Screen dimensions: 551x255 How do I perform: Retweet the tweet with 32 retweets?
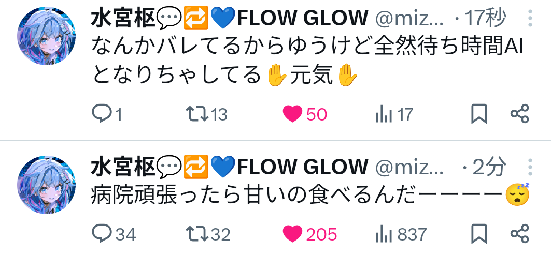point(208,234)
